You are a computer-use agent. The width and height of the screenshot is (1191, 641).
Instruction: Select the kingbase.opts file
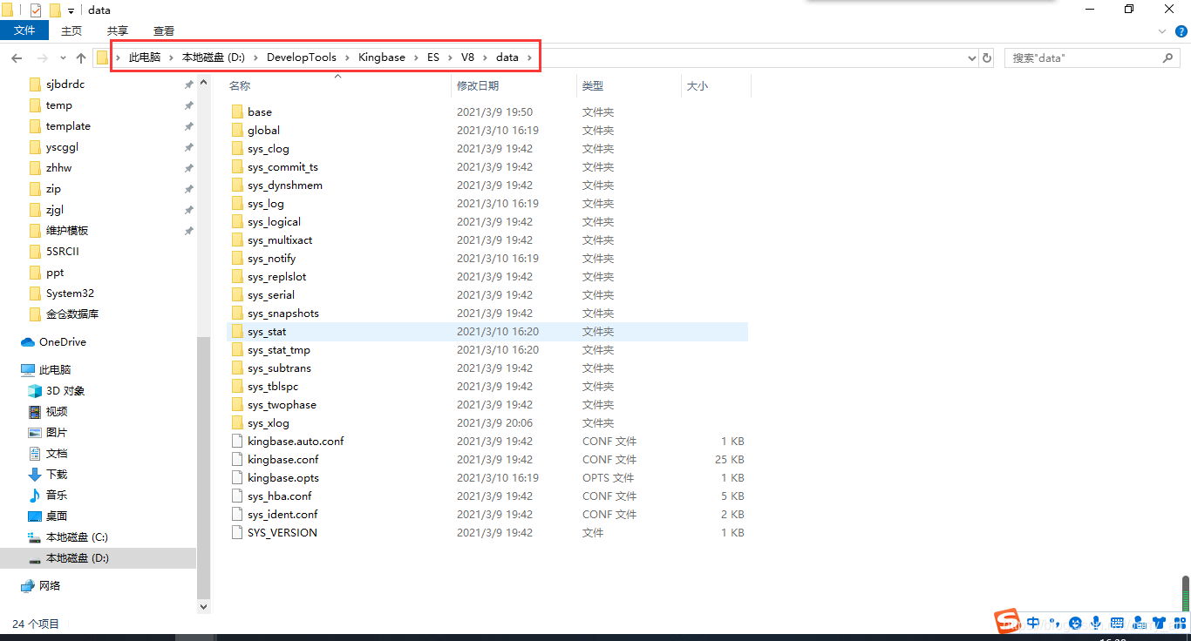pyautogui.click(x=283, y=478)
